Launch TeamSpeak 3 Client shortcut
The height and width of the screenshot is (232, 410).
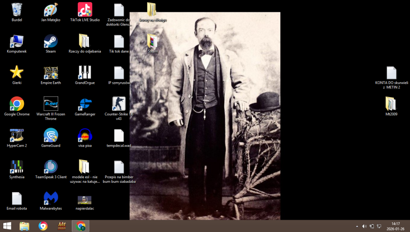(51, 167)
